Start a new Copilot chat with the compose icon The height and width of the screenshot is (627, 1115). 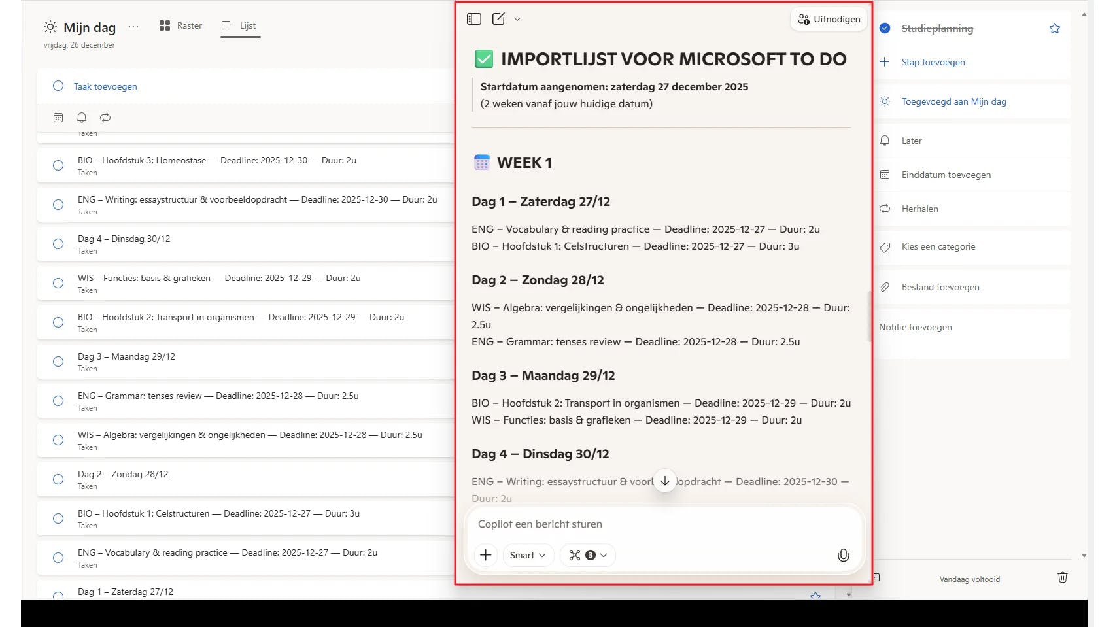[498, 19]
